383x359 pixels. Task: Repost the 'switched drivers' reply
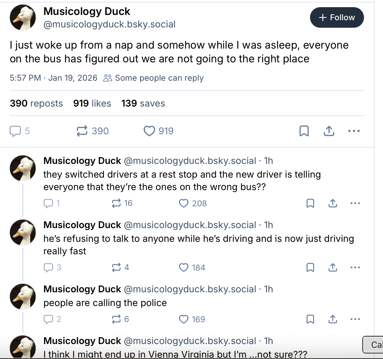(x=116, y=203)
